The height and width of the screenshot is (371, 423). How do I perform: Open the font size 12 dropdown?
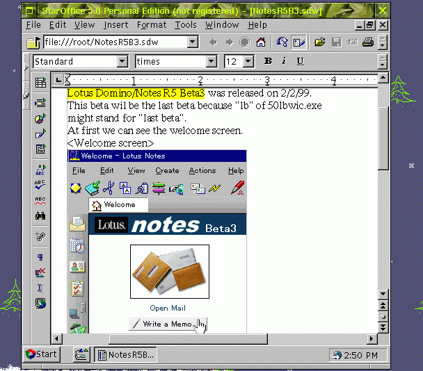pyautogui.click(x=248, y=61)
